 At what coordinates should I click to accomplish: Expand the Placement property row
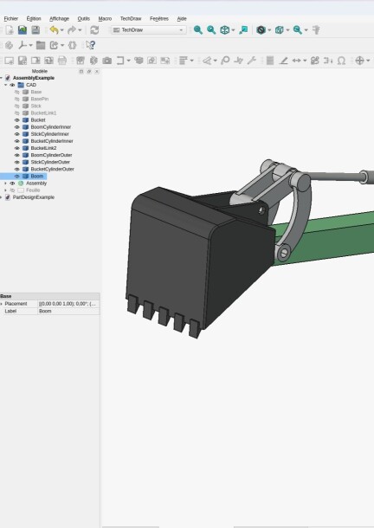[2, 304]
